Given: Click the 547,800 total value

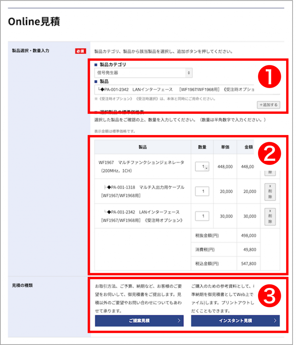Looking at the screenshot, I should tap(249, 263).
